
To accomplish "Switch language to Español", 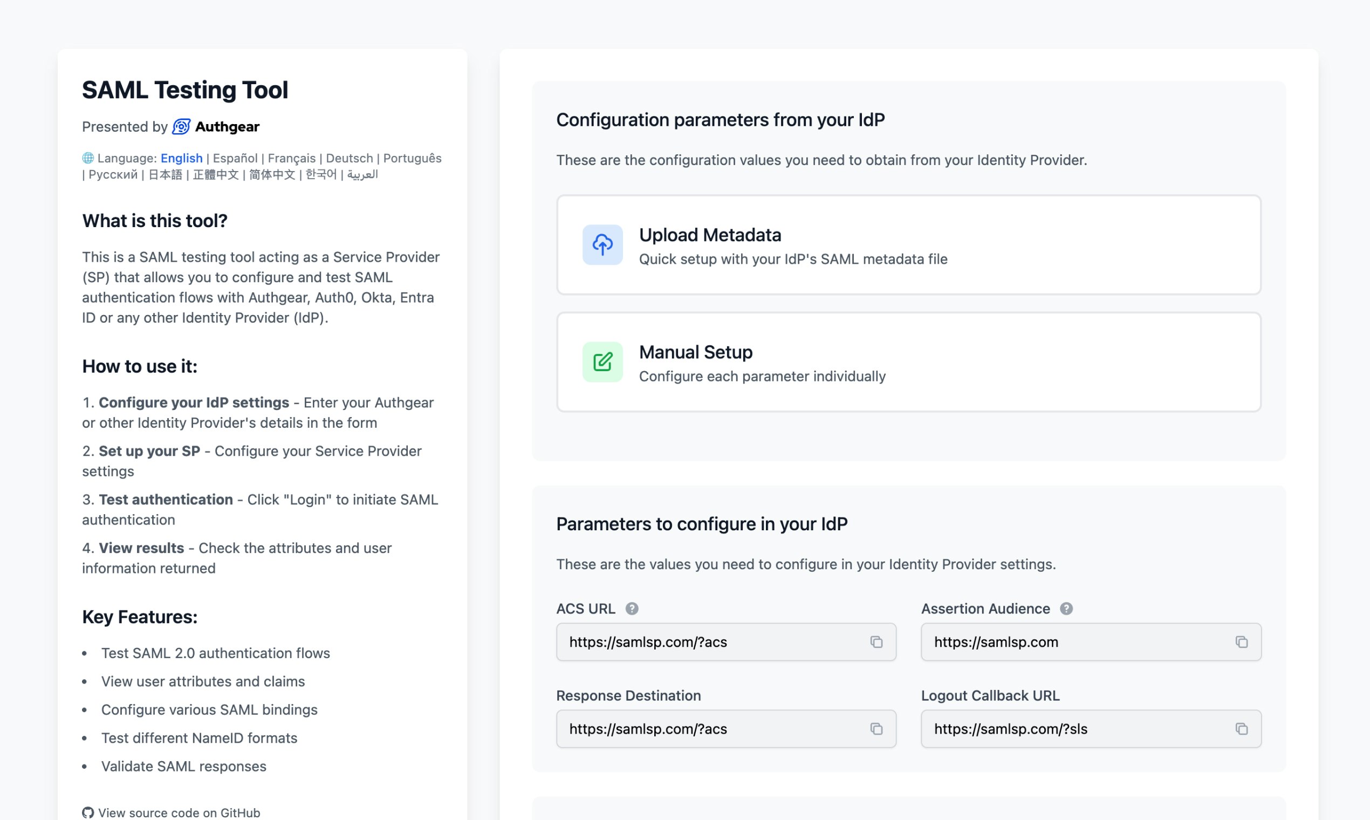I will [x=235, y=158].
